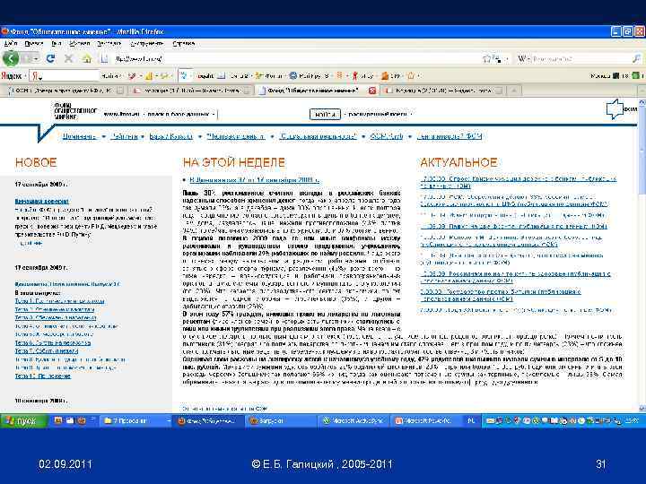
Task: Open the Справка menu
Action: 183,43
